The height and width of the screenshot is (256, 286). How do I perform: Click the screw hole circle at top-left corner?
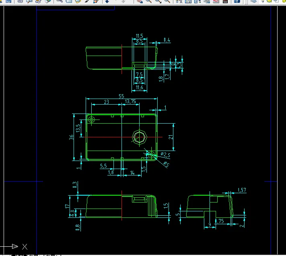click(91, 120)
